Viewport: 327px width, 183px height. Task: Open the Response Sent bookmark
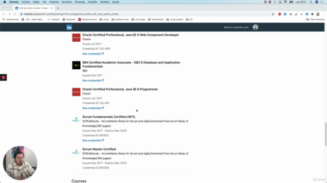click(87, 19)
